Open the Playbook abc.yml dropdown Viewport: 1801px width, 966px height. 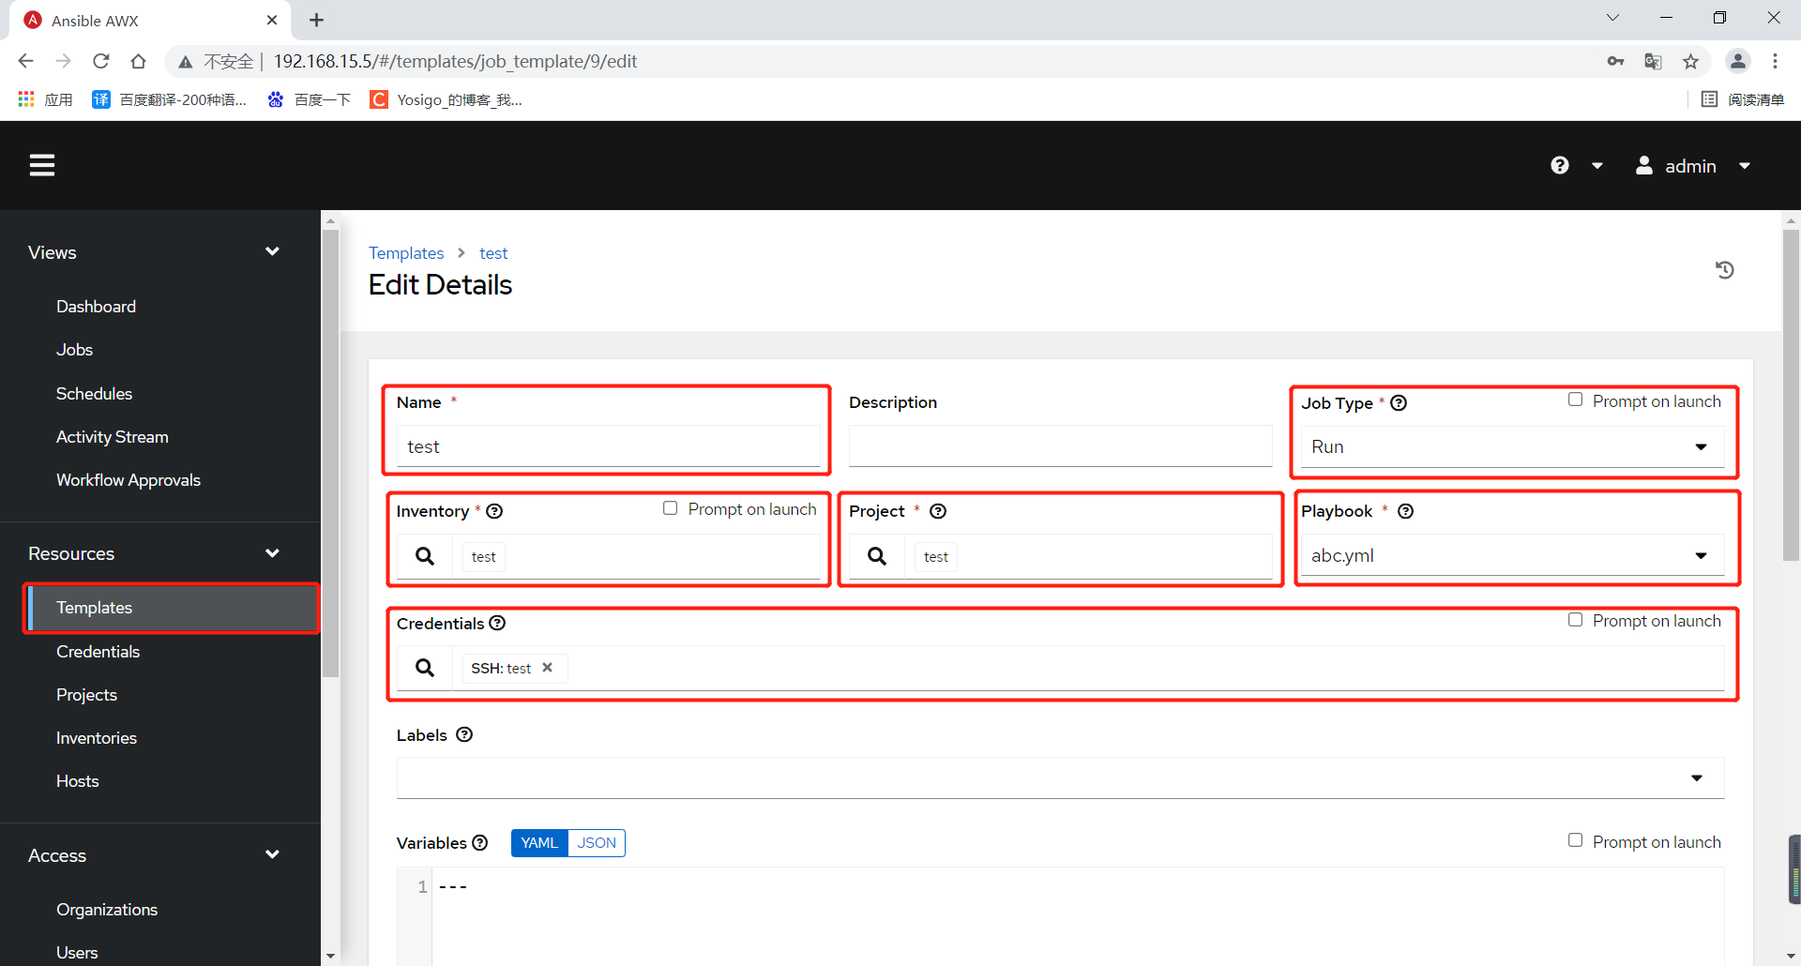[x=1512, y=556]
